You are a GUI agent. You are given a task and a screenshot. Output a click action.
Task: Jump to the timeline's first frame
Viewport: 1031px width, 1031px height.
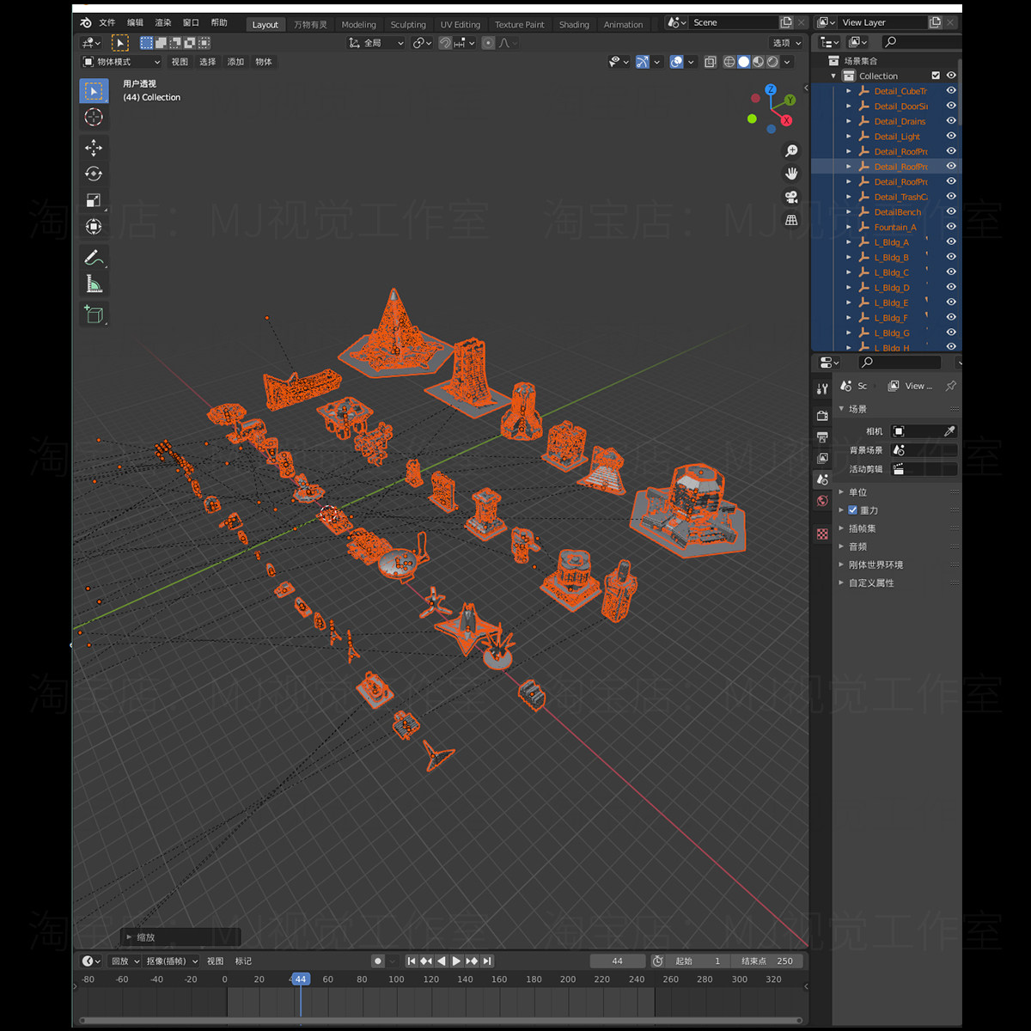coord(412,961)
